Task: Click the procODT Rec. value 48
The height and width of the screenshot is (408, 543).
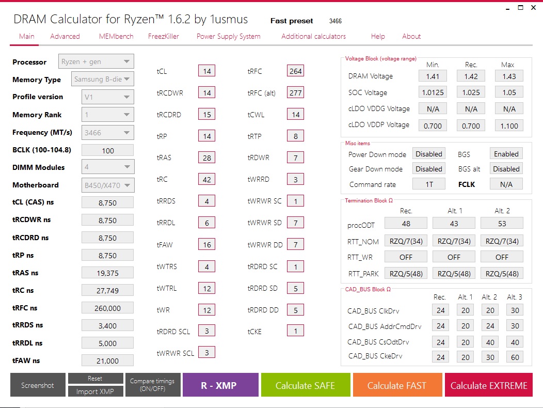Action: tap(406, 223)
